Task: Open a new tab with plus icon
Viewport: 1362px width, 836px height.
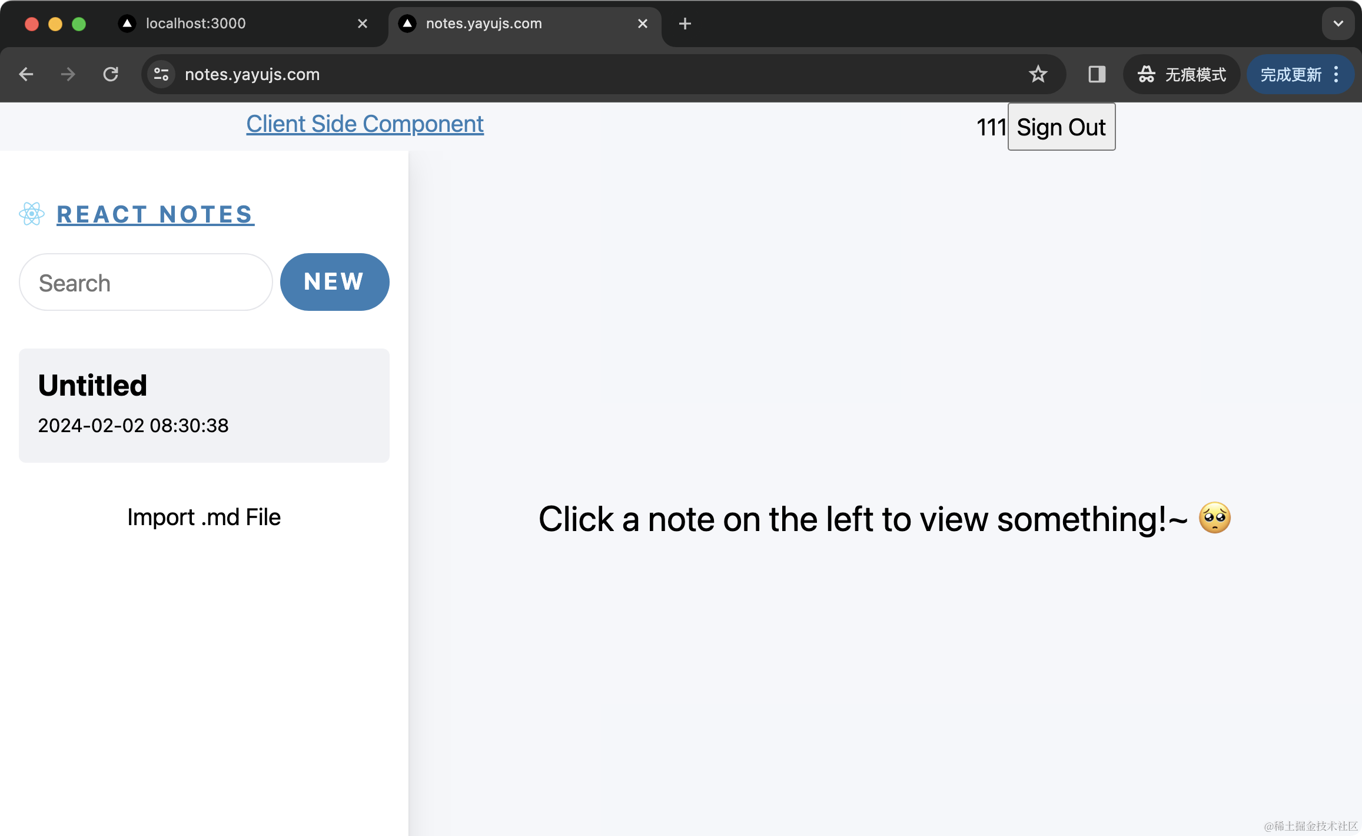Action: tap(685, 24)
